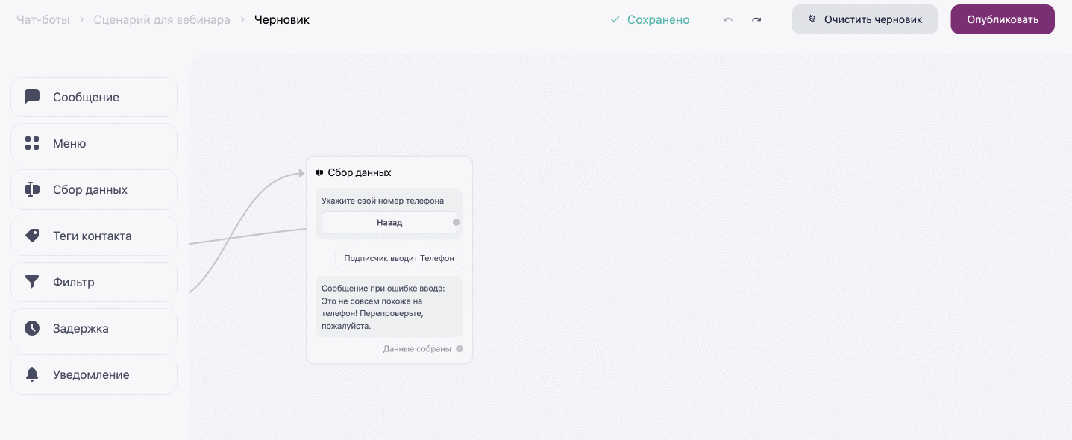Screen dimensions: 1072x440
Task: Click the error message text about телефон
Action: pyautogui.click(x=383, y=307)
